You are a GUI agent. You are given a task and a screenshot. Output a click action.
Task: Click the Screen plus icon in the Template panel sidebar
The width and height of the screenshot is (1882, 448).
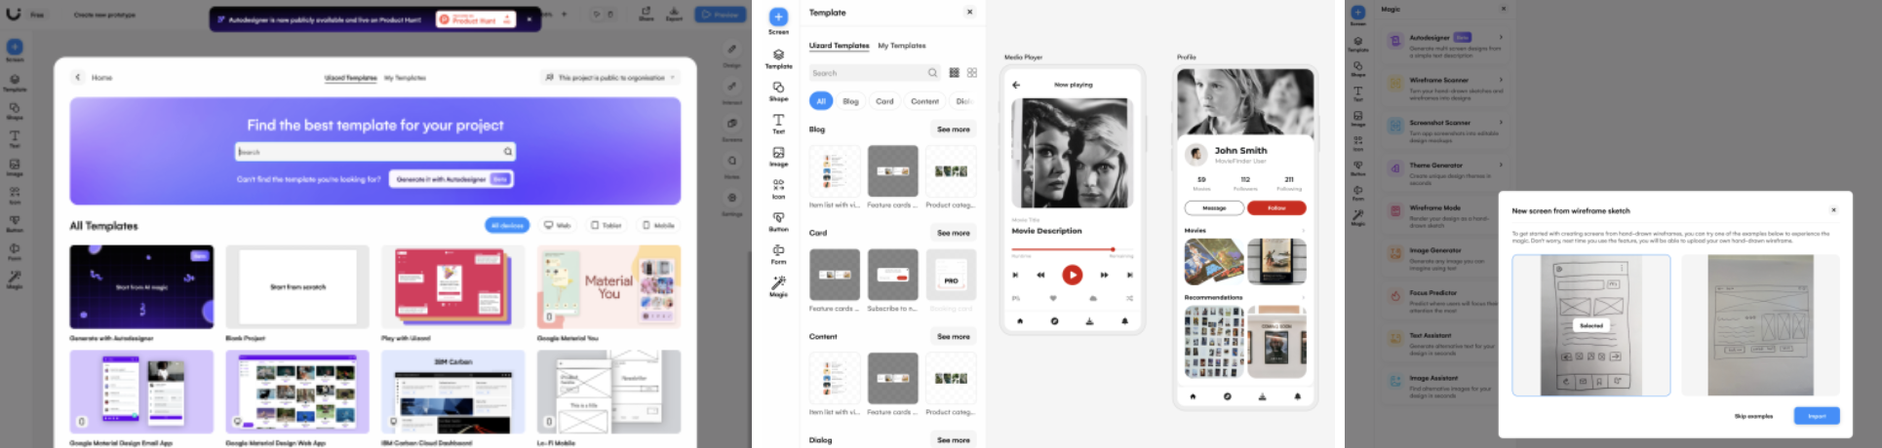point(778,18)
